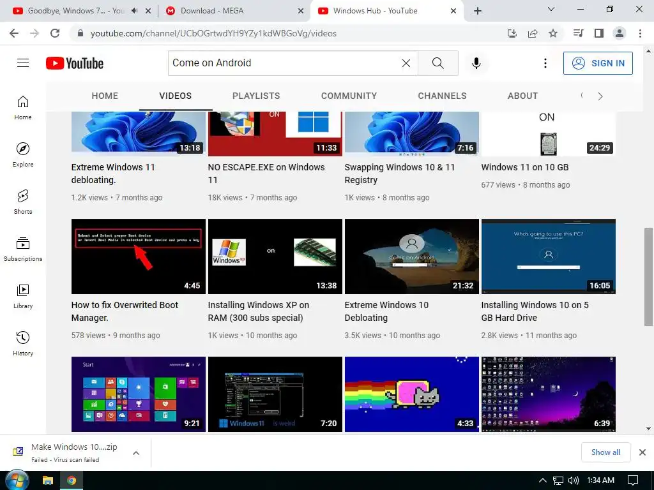Open Chrome three-dot menu
The width and height of the screenshot is (654, 490).
coord(640,33)
